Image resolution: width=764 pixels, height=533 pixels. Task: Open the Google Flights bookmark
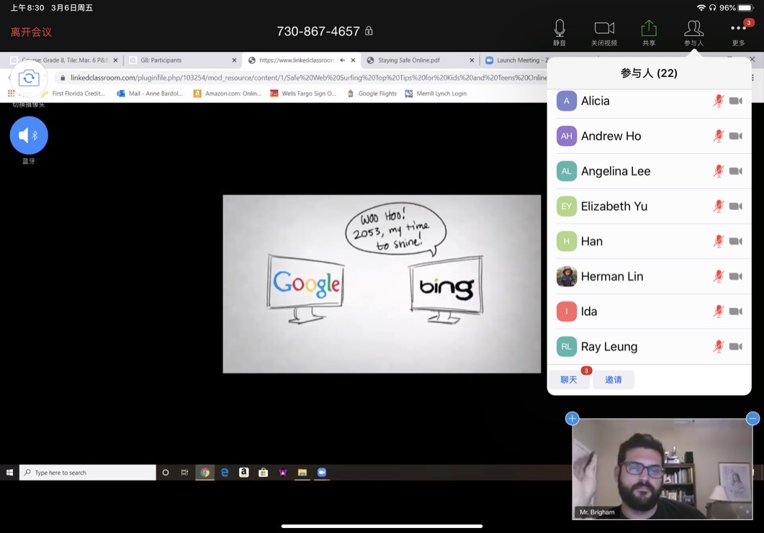coord(372,94)
